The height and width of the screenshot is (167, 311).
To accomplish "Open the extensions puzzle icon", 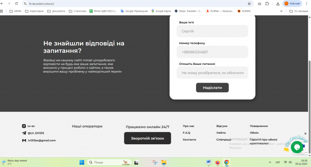I will (x=267, y=4).
